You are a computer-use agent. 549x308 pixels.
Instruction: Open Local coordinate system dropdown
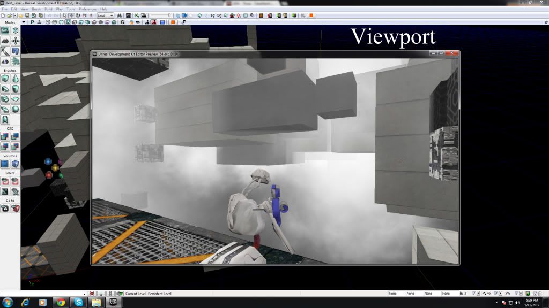[106, 16]
